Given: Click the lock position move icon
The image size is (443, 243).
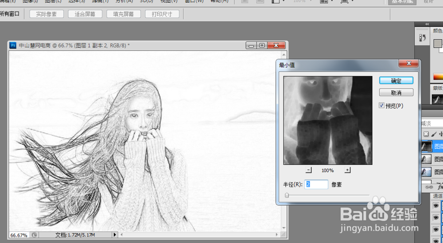Looking at the screenshot, I should pyautogui.click(x=440, y=134).
